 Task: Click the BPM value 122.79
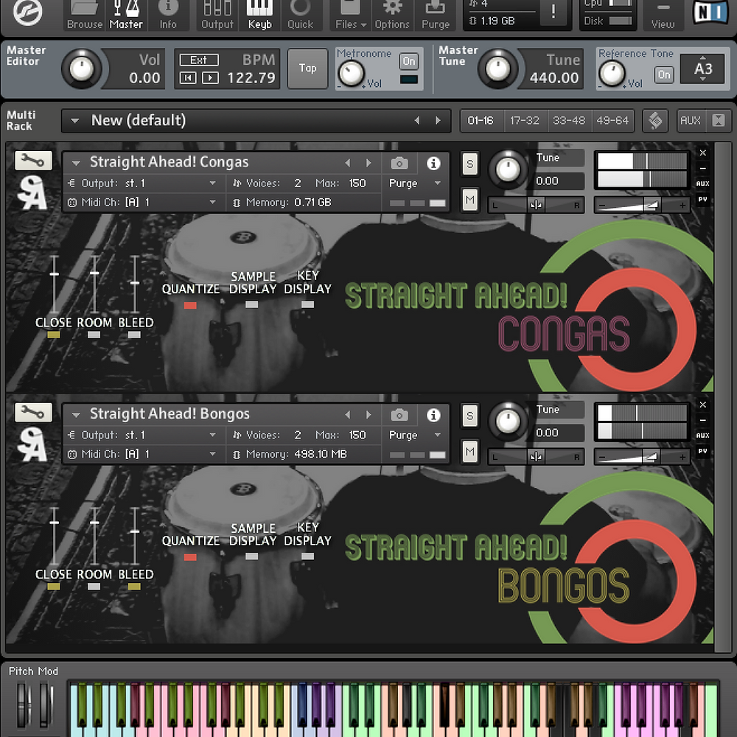(x=251, y=77)
